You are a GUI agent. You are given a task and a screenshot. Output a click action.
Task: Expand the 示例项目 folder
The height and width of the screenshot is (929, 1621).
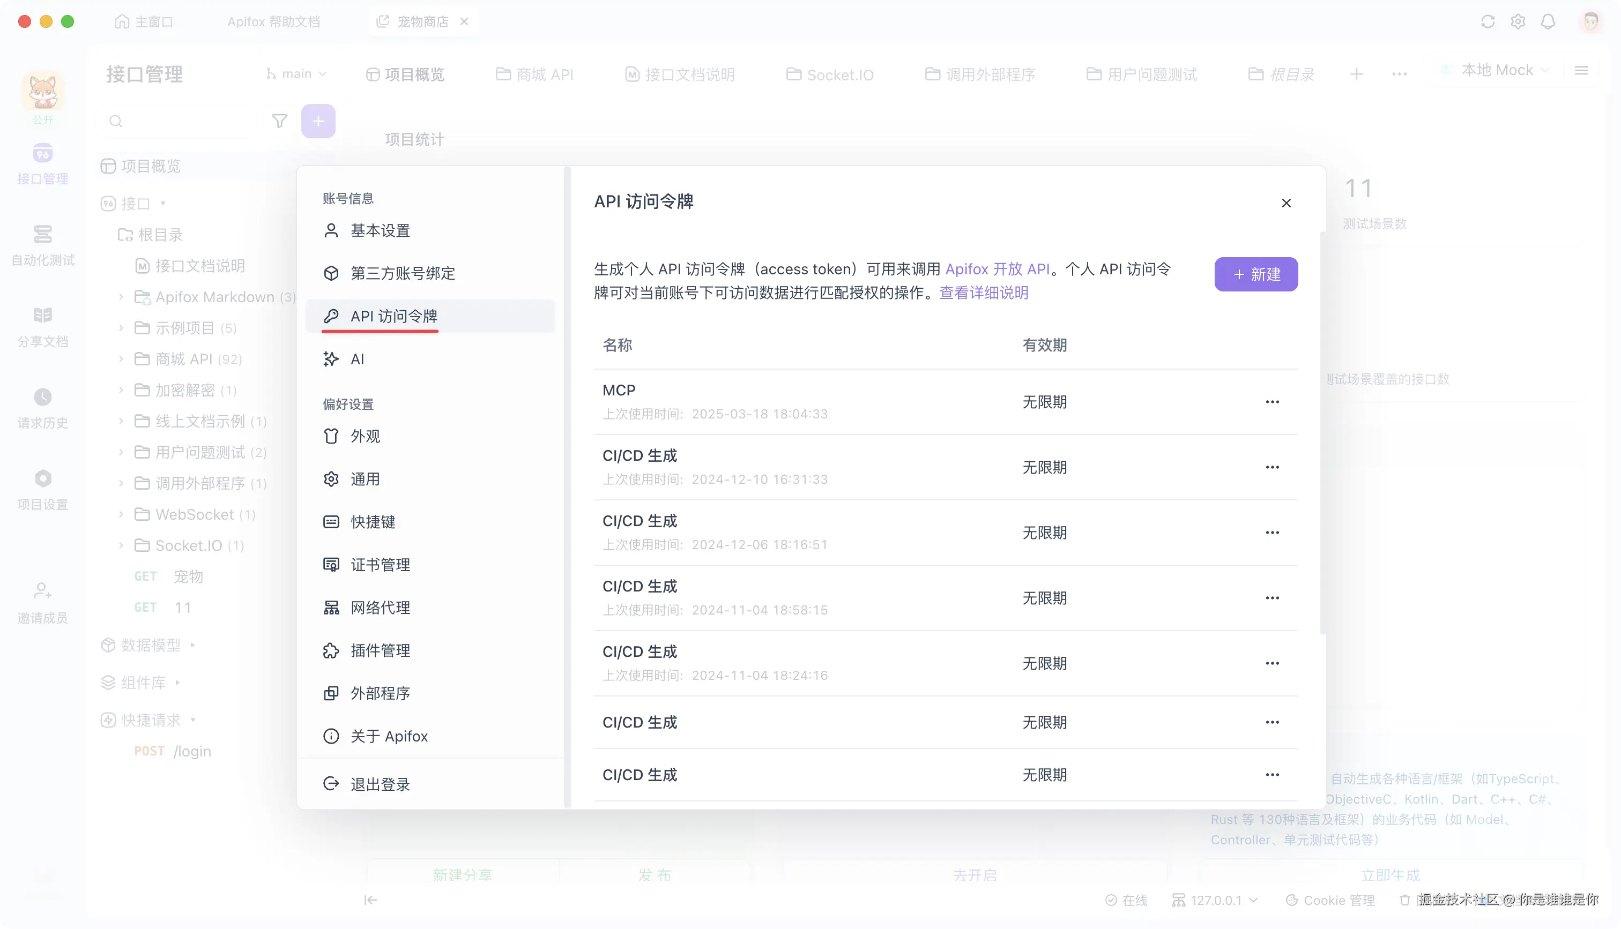tap(121, 327)
